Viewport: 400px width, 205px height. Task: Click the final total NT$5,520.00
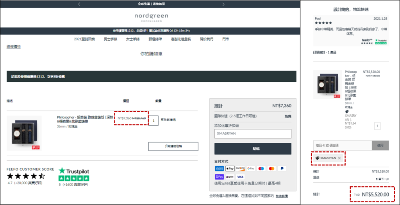point(375,194)
